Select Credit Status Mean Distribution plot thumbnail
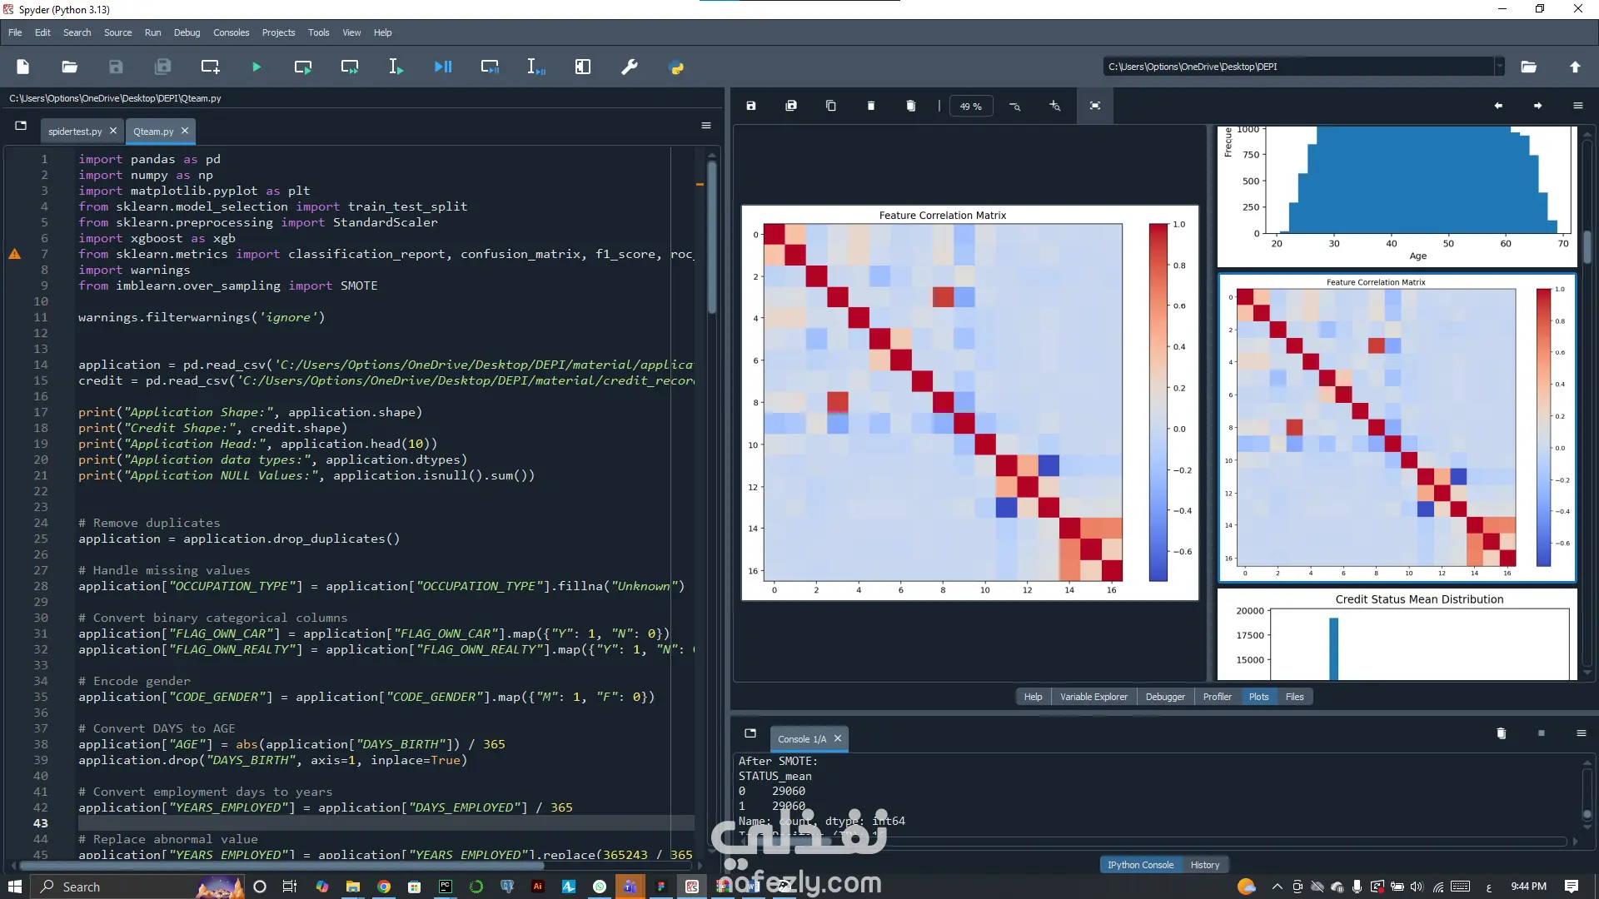This screenshot has width=1599, height=899. 1397,634
